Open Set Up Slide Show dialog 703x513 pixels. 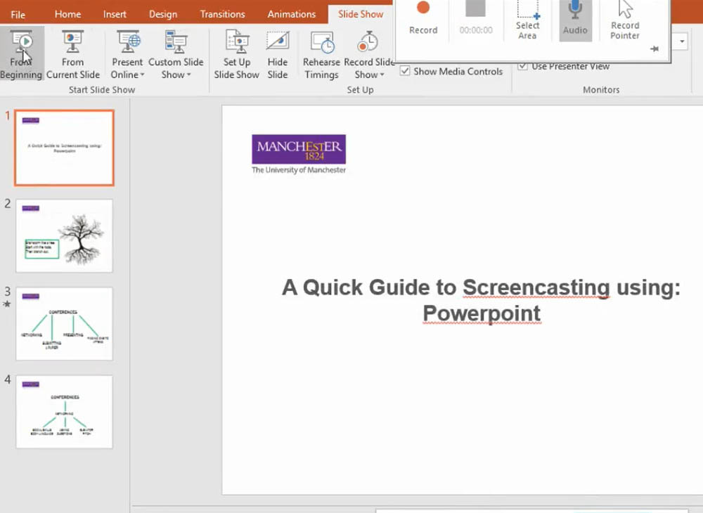coord(236,54)
